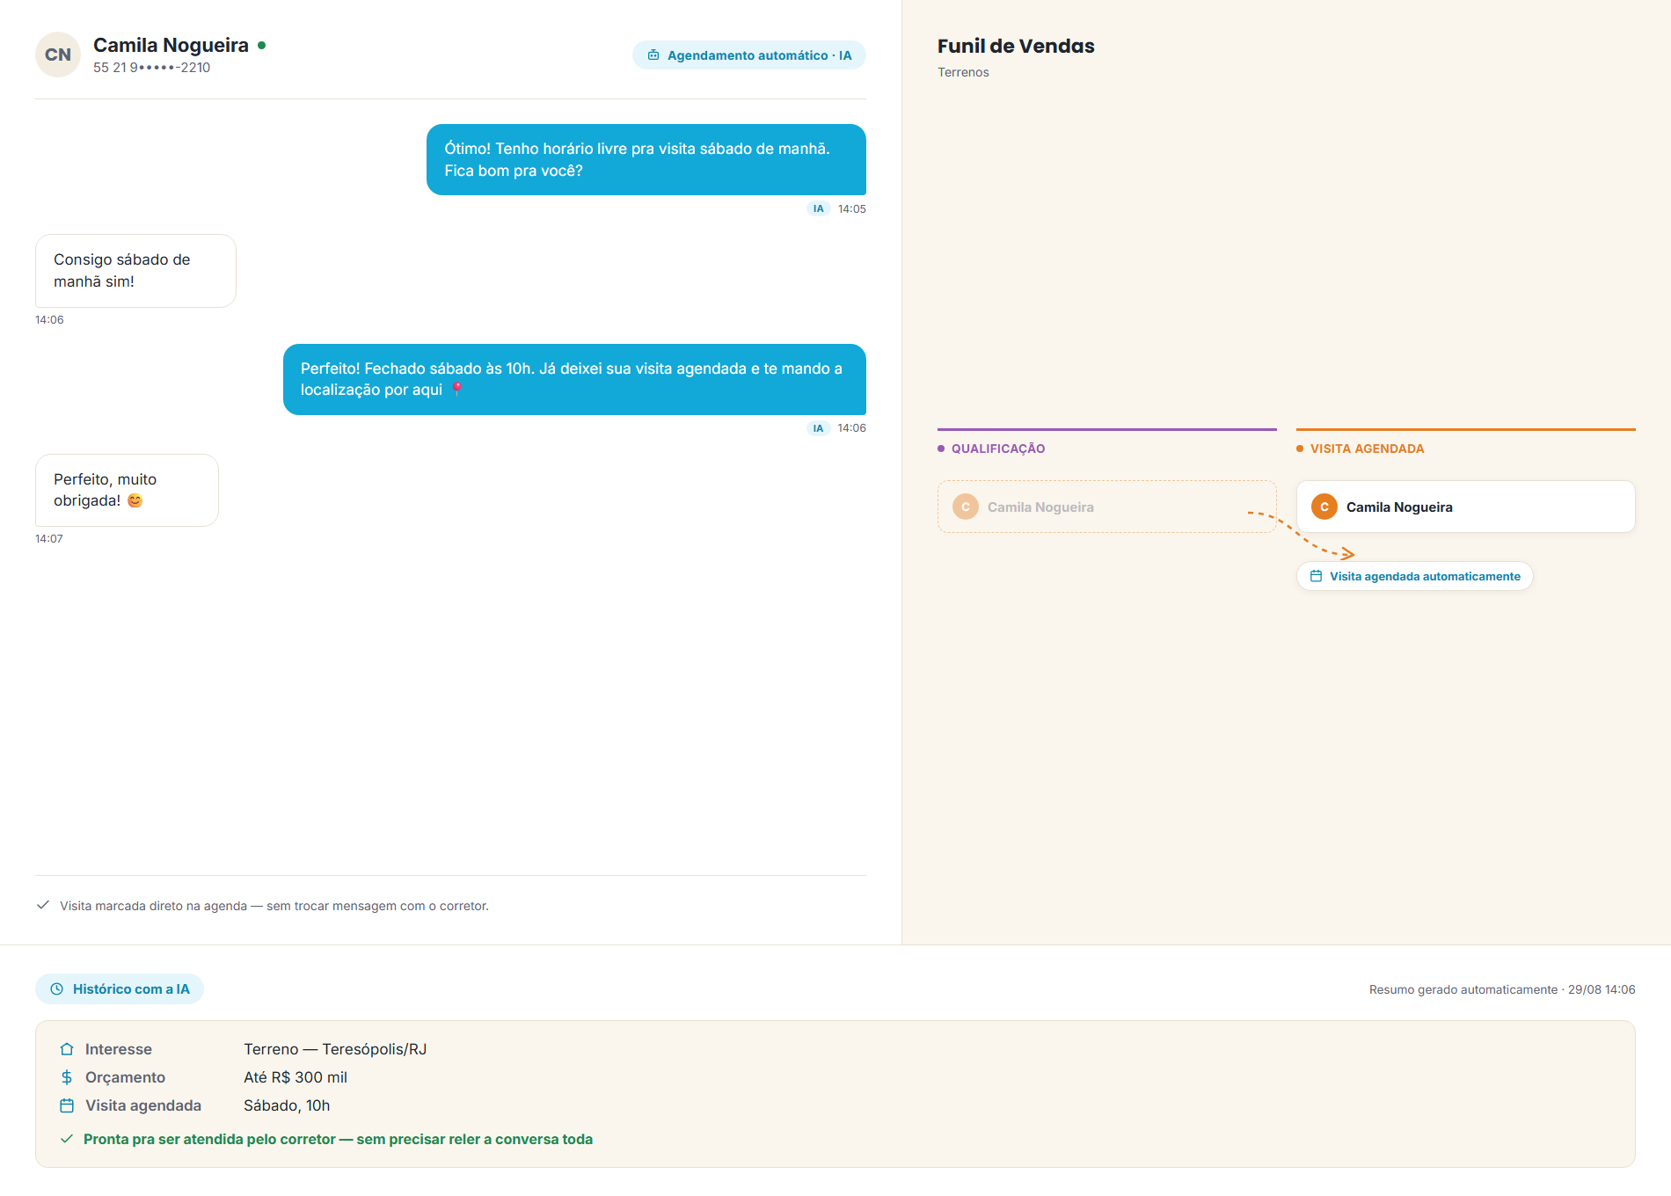The image size is (1671, 1196).
Task: Open Camila Nogueira card in Visita Agendada
Action: click(x=1466, y=507)
